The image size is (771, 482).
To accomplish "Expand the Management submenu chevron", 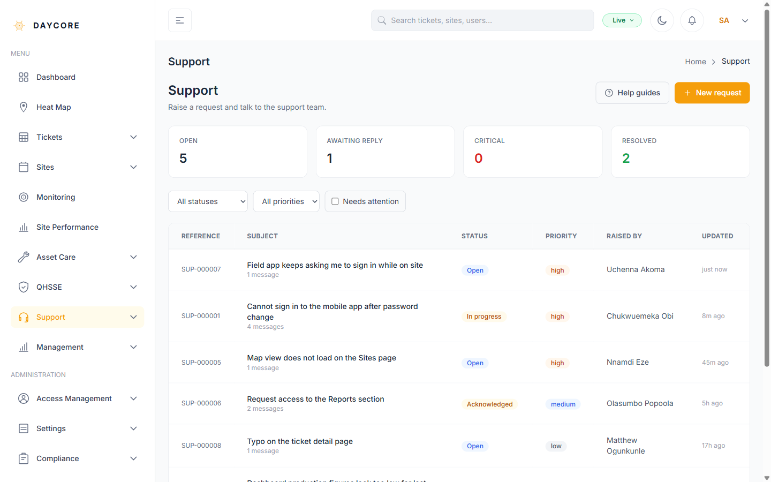I will point(134,347).
